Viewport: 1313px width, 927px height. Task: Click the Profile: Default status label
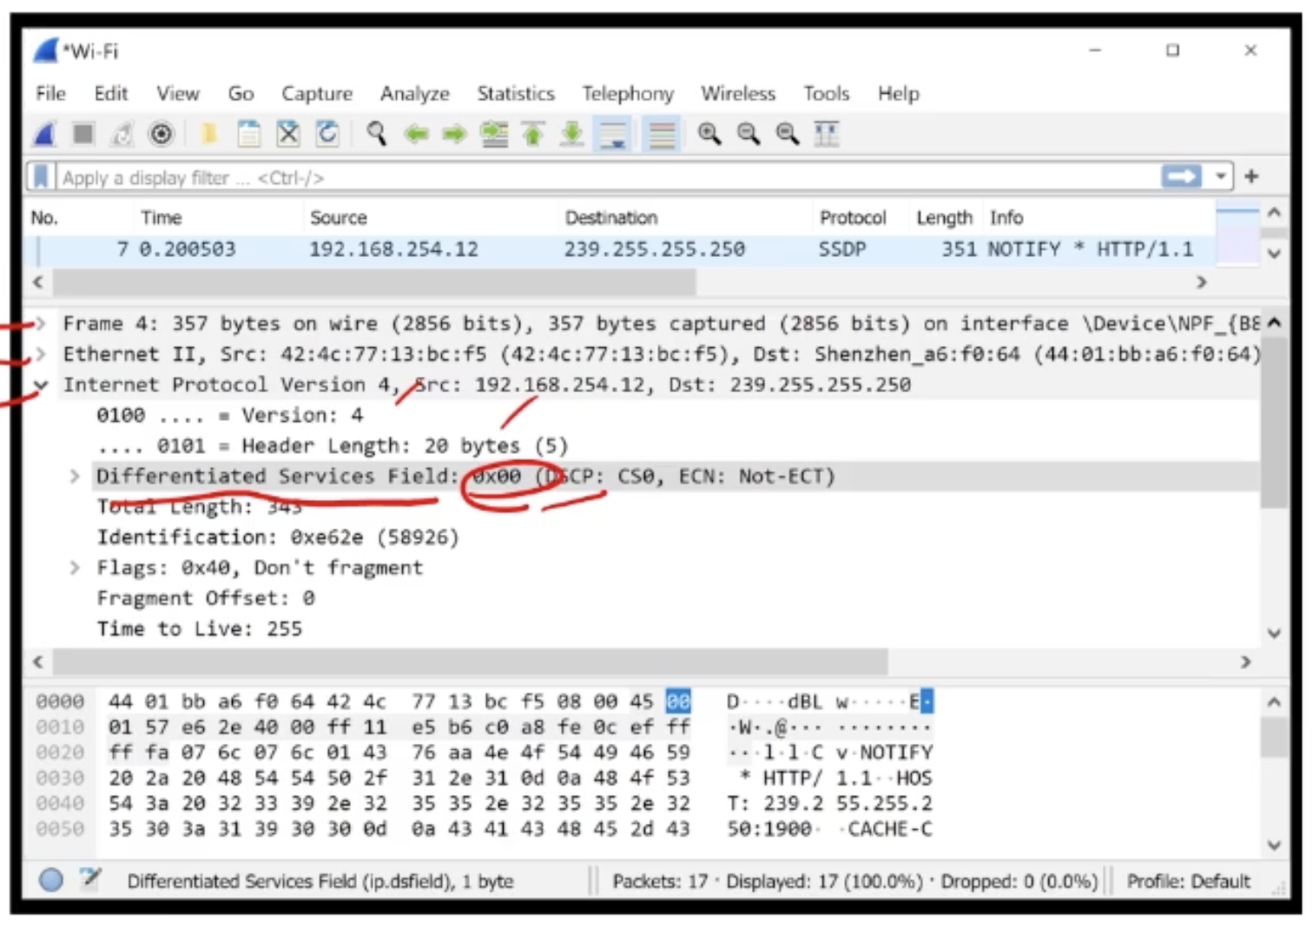[x=1188, y=881]
